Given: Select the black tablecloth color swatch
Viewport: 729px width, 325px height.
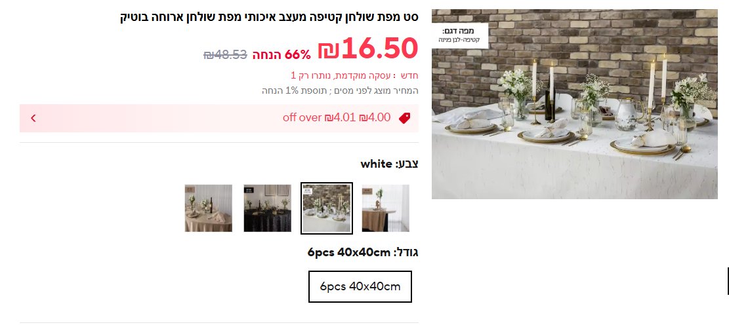Looking at the screenshot, I should (x=267, y=208).
